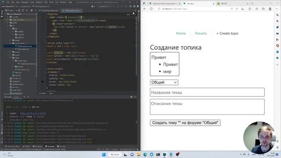Click the Local tab in the Terminal panel
The height and width of the screenshot is (158, 281).
(16, 97)
